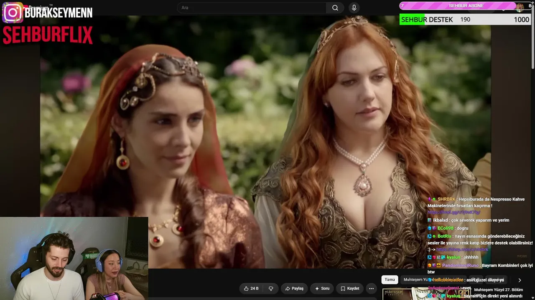Click BotRix username in chat
This screenshot has height=300, width=535.
click(x=444, y=236)
